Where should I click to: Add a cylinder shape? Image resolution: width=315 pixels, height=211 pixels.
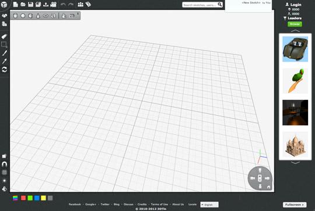pyautogui.click(x=15, y=16)
